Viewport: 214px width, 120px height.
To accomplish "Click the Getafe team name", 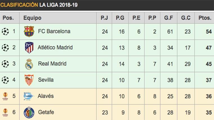I will [x=46, y=112].
